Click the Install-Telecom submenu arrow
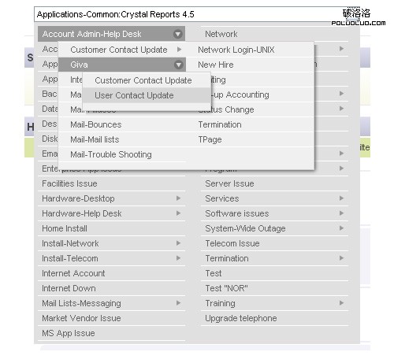This screenshot has height=359, width=394. click(x=179, y=258)
